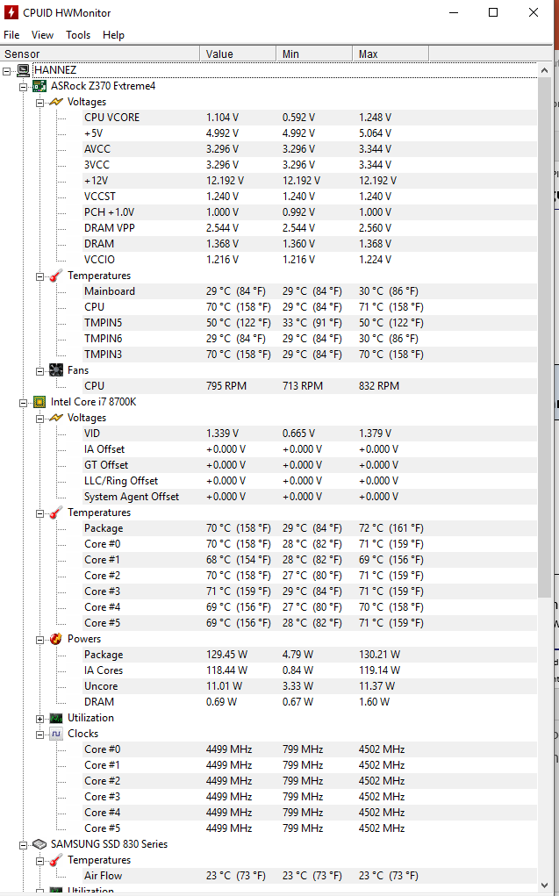Image resolution: width=559 pixels, height=896 pixels.
Task: Select the TMPIN5 temperature row
Action: click(309, 323)
